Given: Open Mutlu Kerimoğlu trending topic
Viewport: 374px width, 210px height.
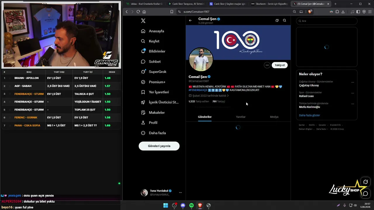Looking at the screenshot, I should 309,107.
